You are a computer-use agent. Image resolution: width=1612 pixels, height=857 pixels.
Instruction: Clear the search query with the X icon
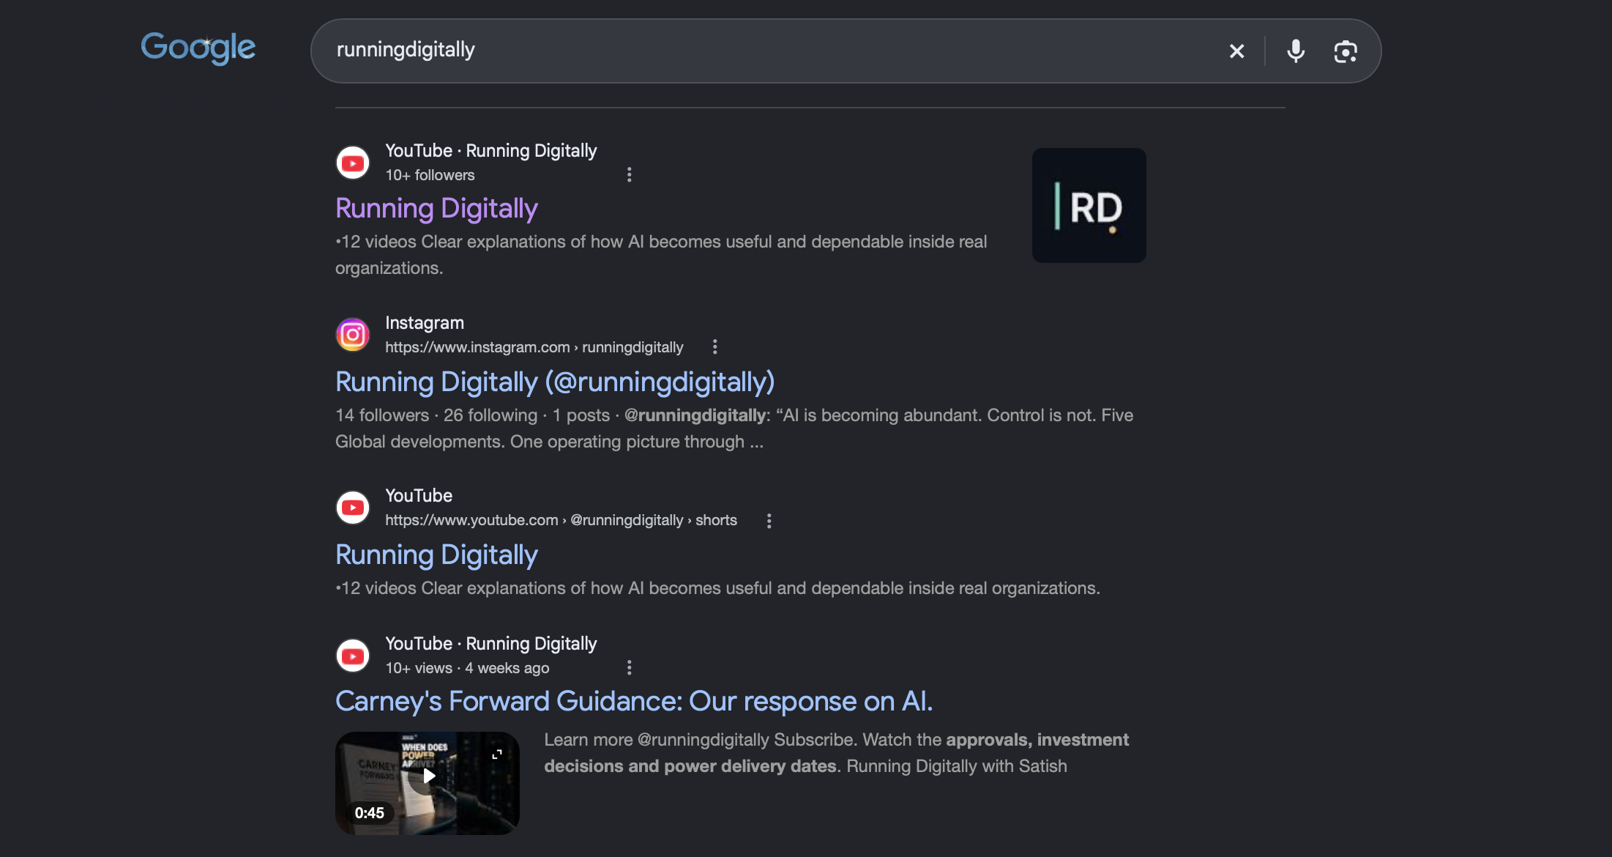[x=1236, y=51]
